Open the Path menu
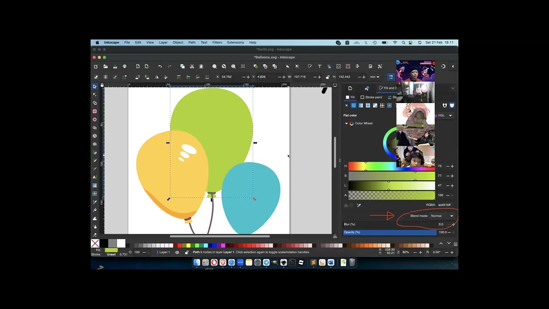This screenshot has height=309, width=549. (x=192, y=42)
